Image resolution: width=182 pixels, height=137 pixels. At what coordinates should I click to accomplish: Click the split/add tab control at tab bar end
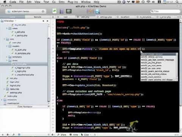click(x=179, y=17)
